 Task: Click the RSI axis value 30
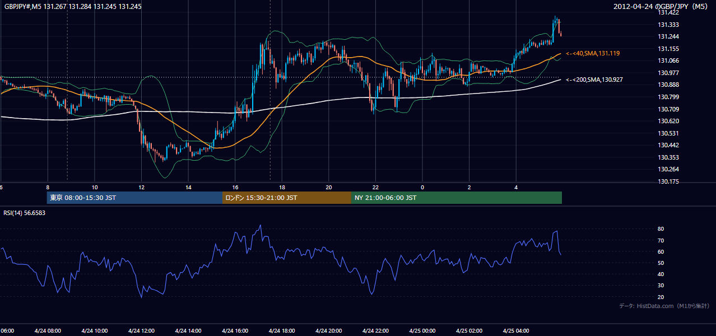(x=661, y=286)
